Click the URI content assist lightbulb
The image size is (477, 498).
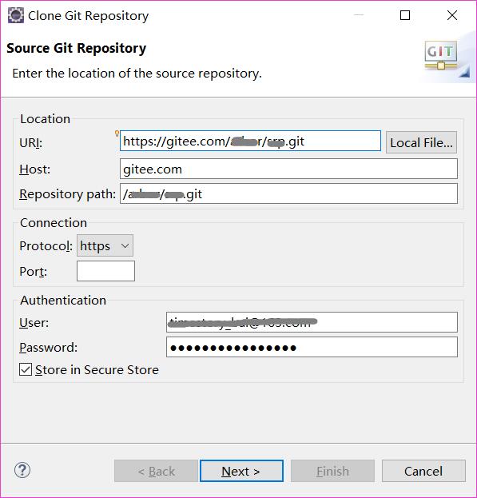(x=117, y=133)
